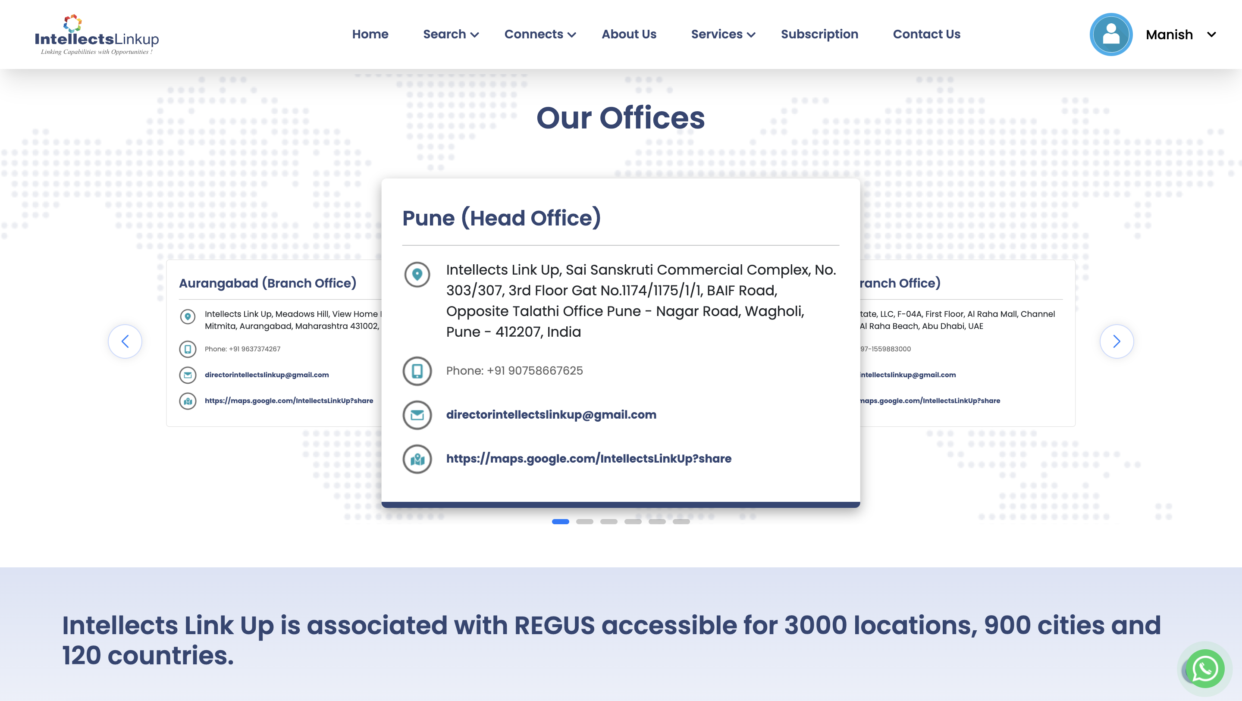Open Aurangabad office Google Maps link
The image size is (1242, 701).
(289, 401)
